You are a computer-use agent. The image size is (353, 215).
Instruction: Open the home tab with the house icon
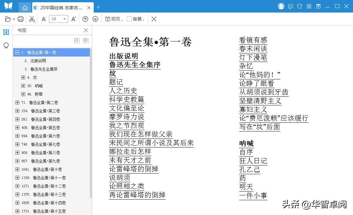tap(25, 7)
